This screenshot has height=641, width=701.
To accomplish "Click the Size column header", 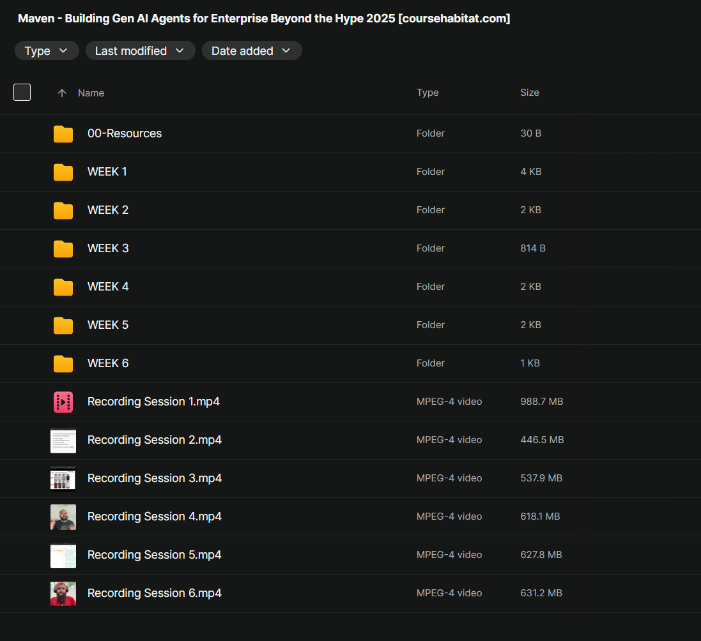I will pyautogui.click(x=530, y=93).
